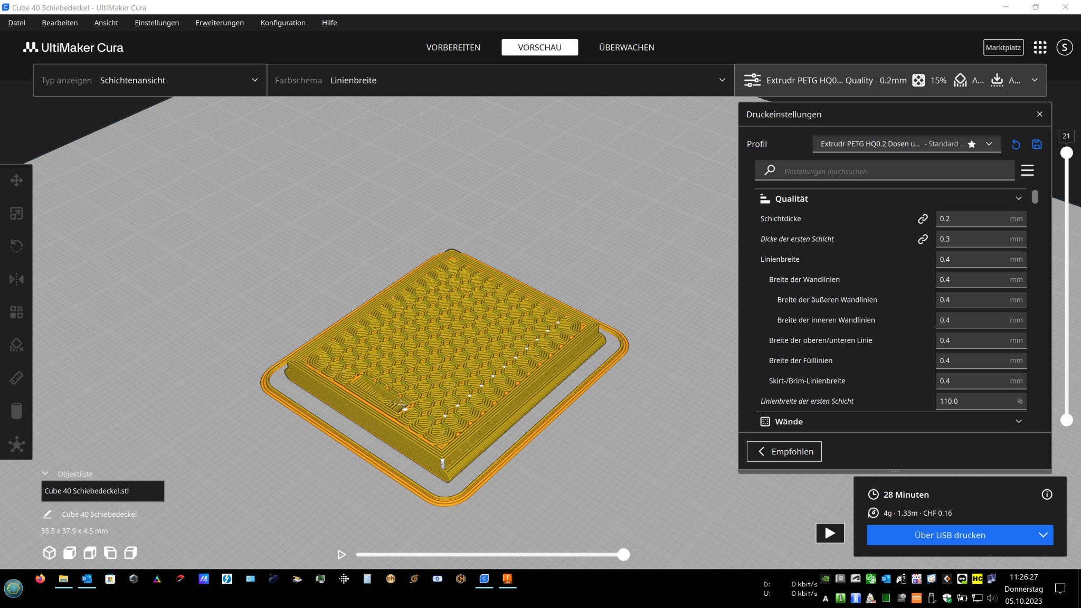This screenshot has width=1081, height=608.
Task: Click the Empfohlen button
Action: pyautogui.click(x=784, y=451)
